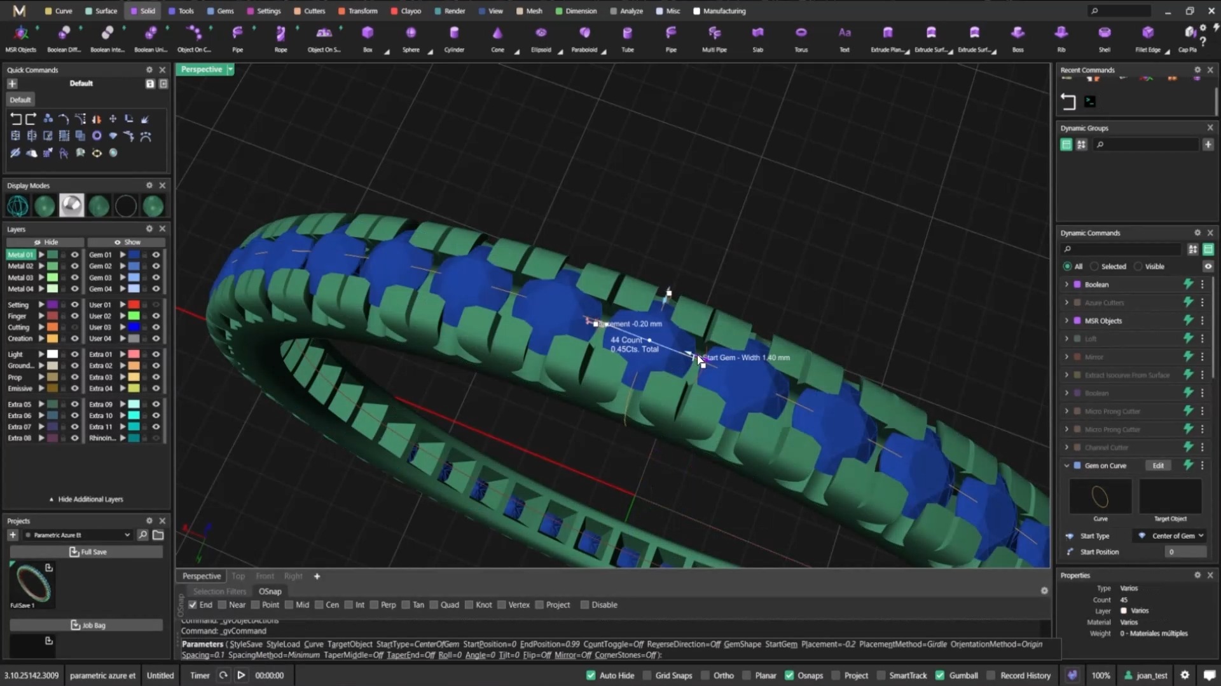Click the Job Bag button
This screenshot has width=1221, height=686.
pyautogui.click(x=86, y=625)
